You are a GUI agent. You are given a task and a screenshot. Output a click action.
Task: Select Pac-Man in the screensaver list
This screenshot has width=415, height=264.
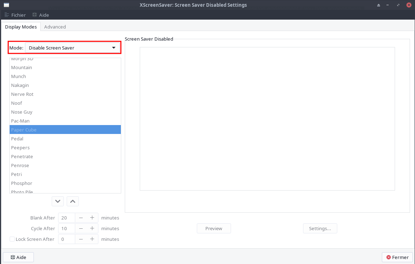(20, 121)
